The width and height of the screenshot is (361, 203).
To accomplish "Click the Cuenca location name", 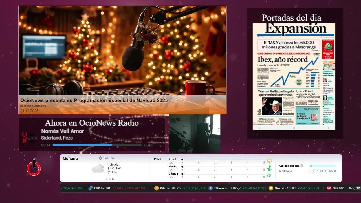I will pos(109,158).
